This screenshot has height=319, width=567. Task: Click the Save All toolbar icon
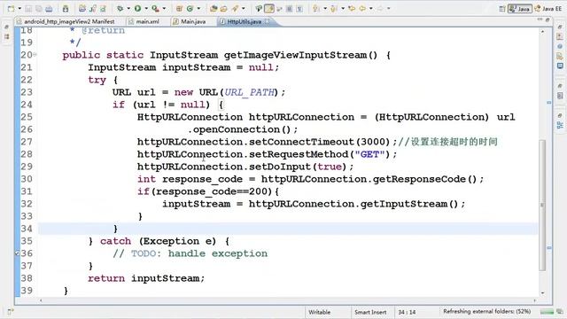point(39,8)
